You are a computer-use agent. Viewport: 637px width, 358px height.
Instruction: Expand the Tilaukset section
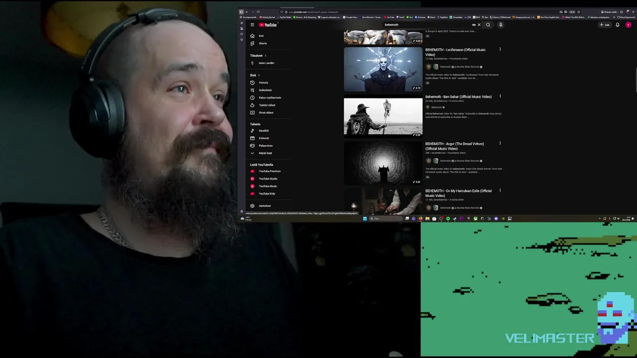tap(258, 56)
